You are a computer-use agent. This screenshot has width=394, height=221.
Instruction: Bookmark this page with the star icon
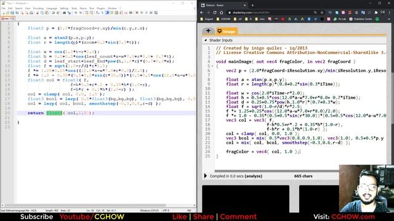[322, 12]
